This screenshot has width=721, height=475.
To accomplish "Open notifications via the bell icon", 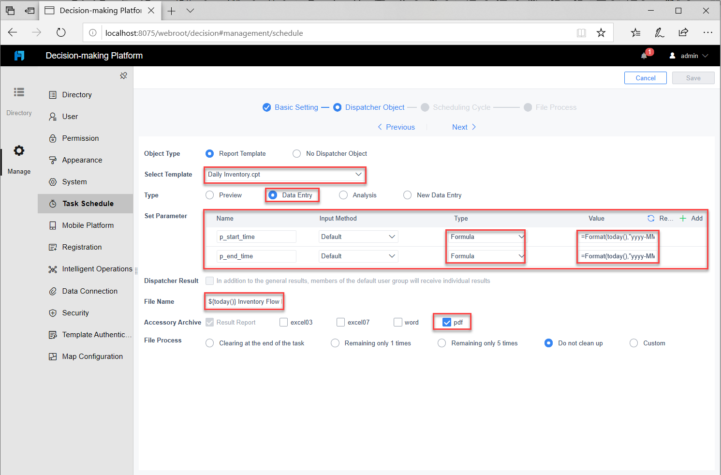I will 644,56.
